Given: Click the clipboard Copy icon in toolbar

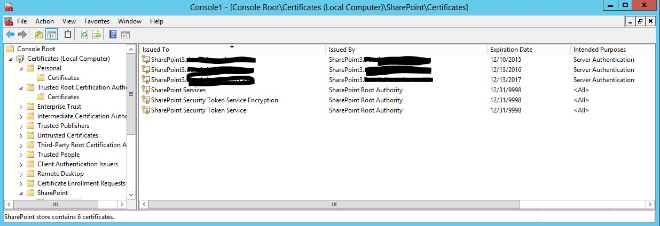Looking at the screenshot, I should point(68,35).
